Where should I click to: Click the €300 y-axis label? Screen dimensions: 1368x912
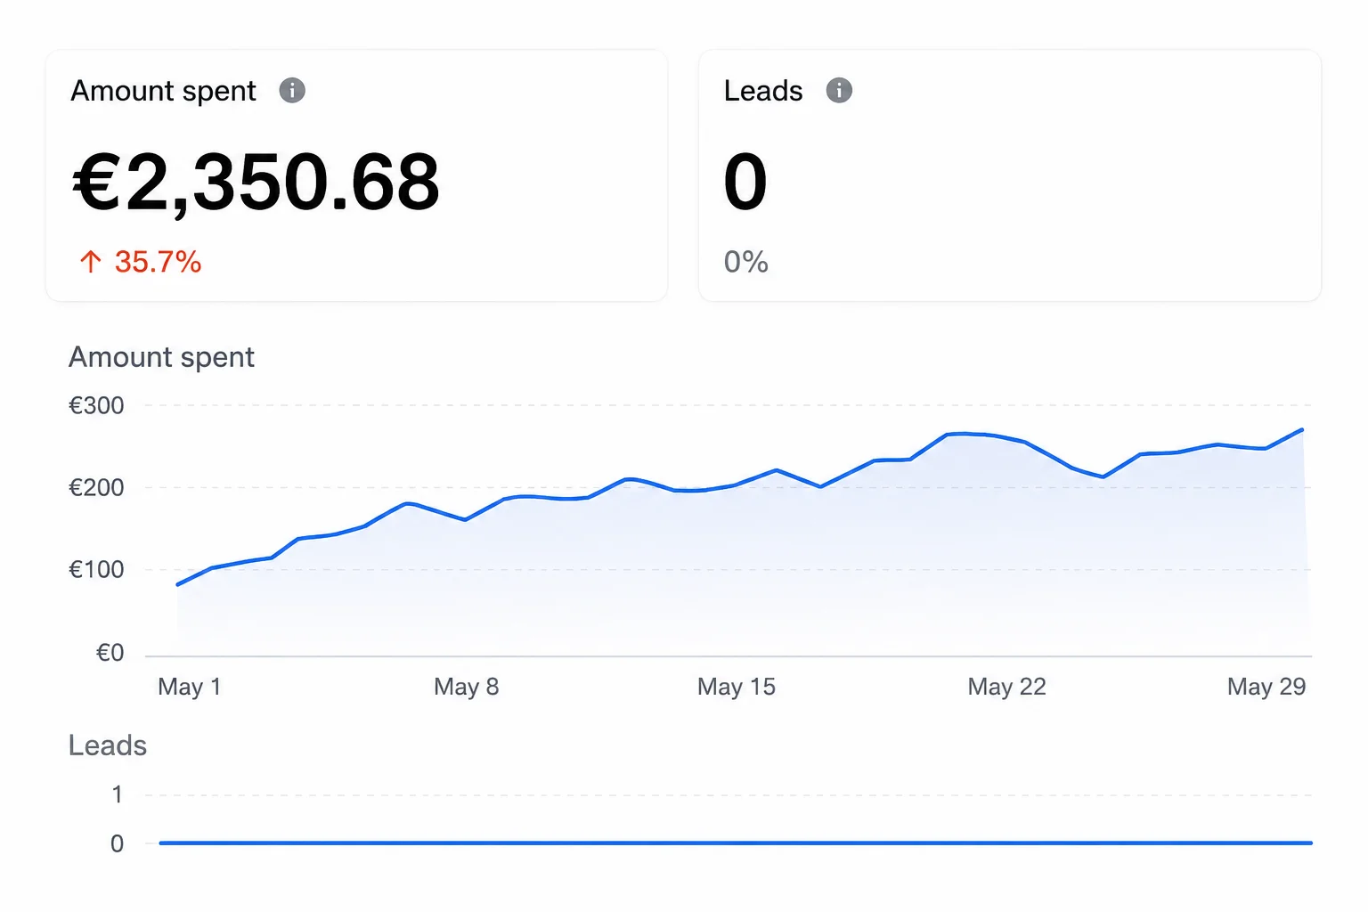(x=97, y=406)
